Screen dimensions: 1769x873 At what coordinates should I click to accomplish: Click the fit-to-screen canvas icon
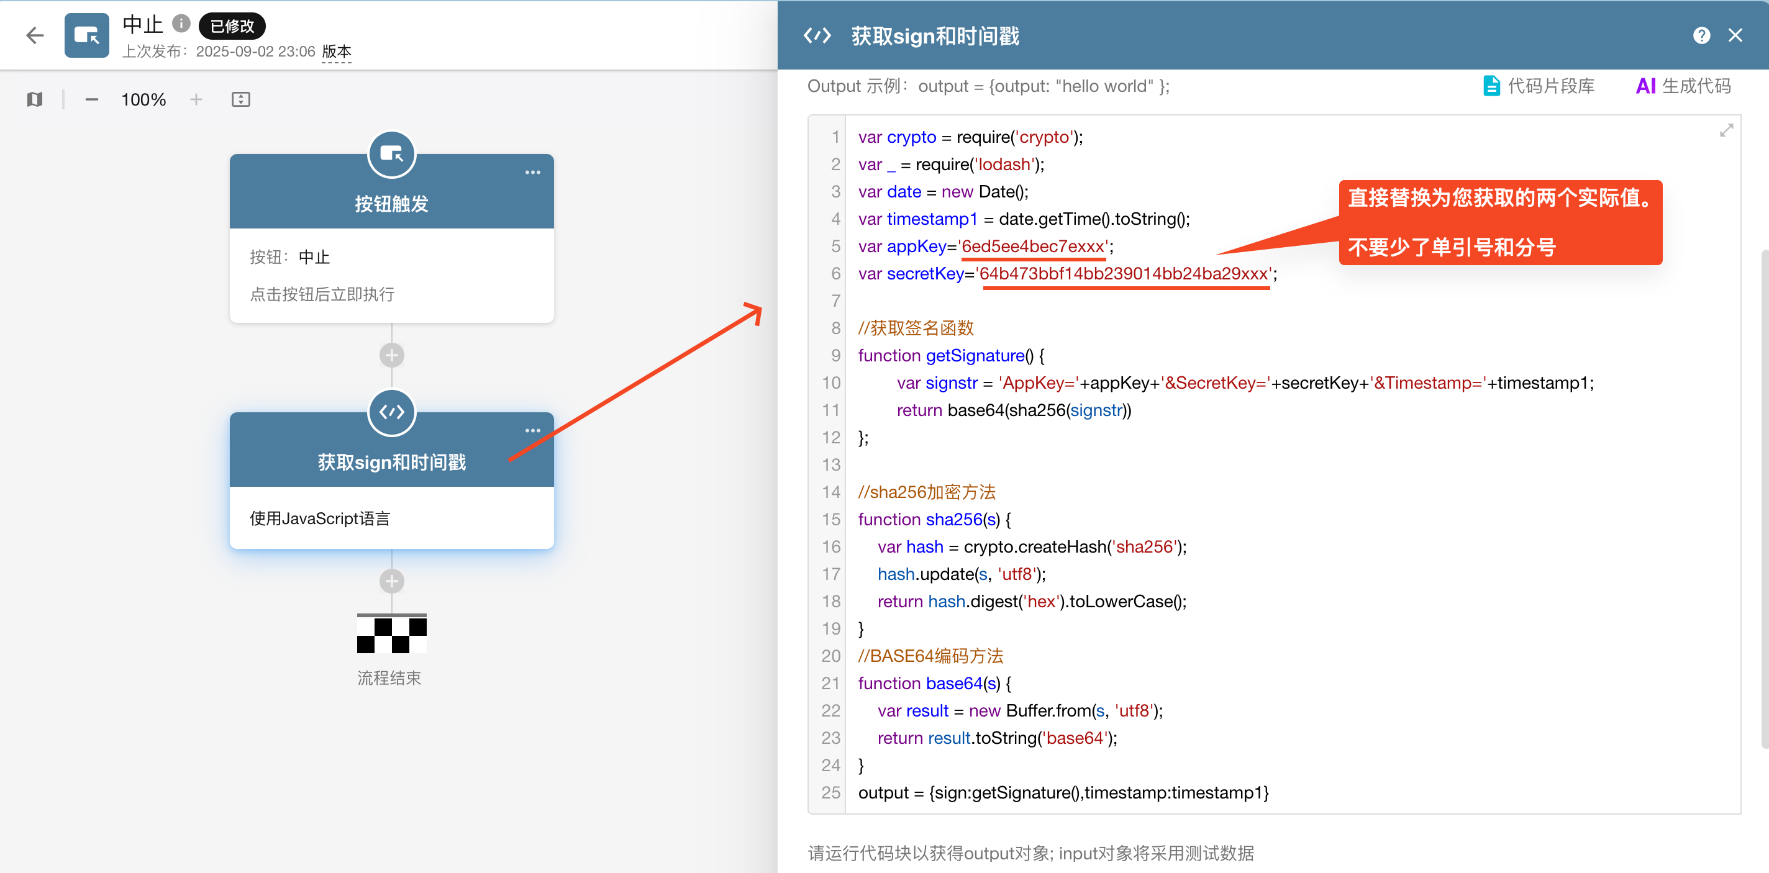coord(240,99)
